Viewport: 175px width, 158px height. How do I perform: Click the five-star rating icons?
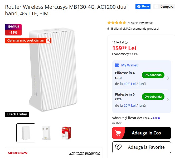click(116, 23)
